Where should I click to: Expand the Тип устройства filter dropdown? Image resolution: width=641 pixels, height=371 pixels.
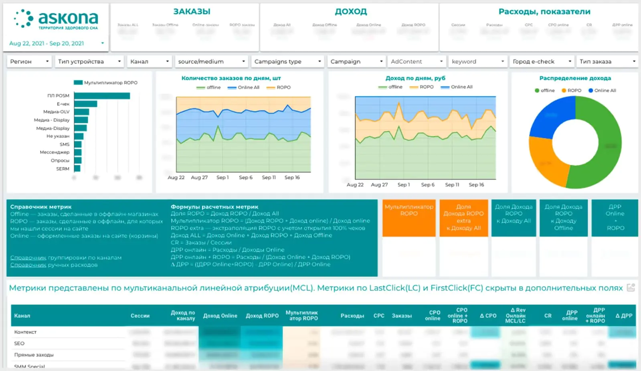[89, 61]
